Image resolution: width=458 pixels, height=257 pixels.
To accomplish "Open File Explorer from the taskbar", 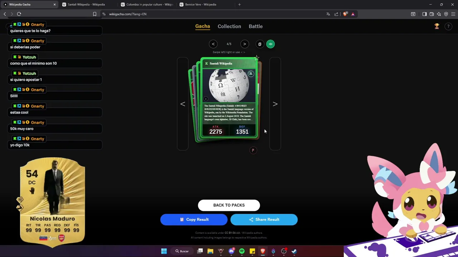I will (210, 251).
